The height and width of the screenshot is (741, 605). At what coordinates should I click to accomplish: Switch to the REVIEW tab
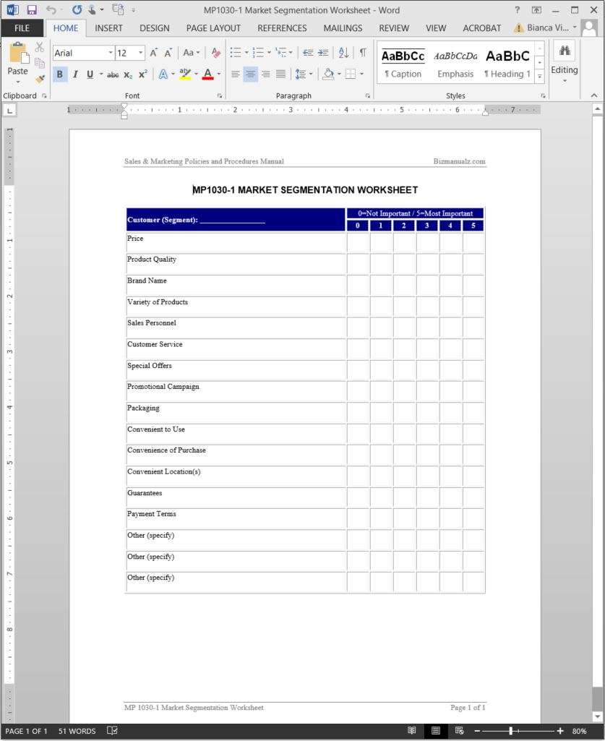[394, 28]
